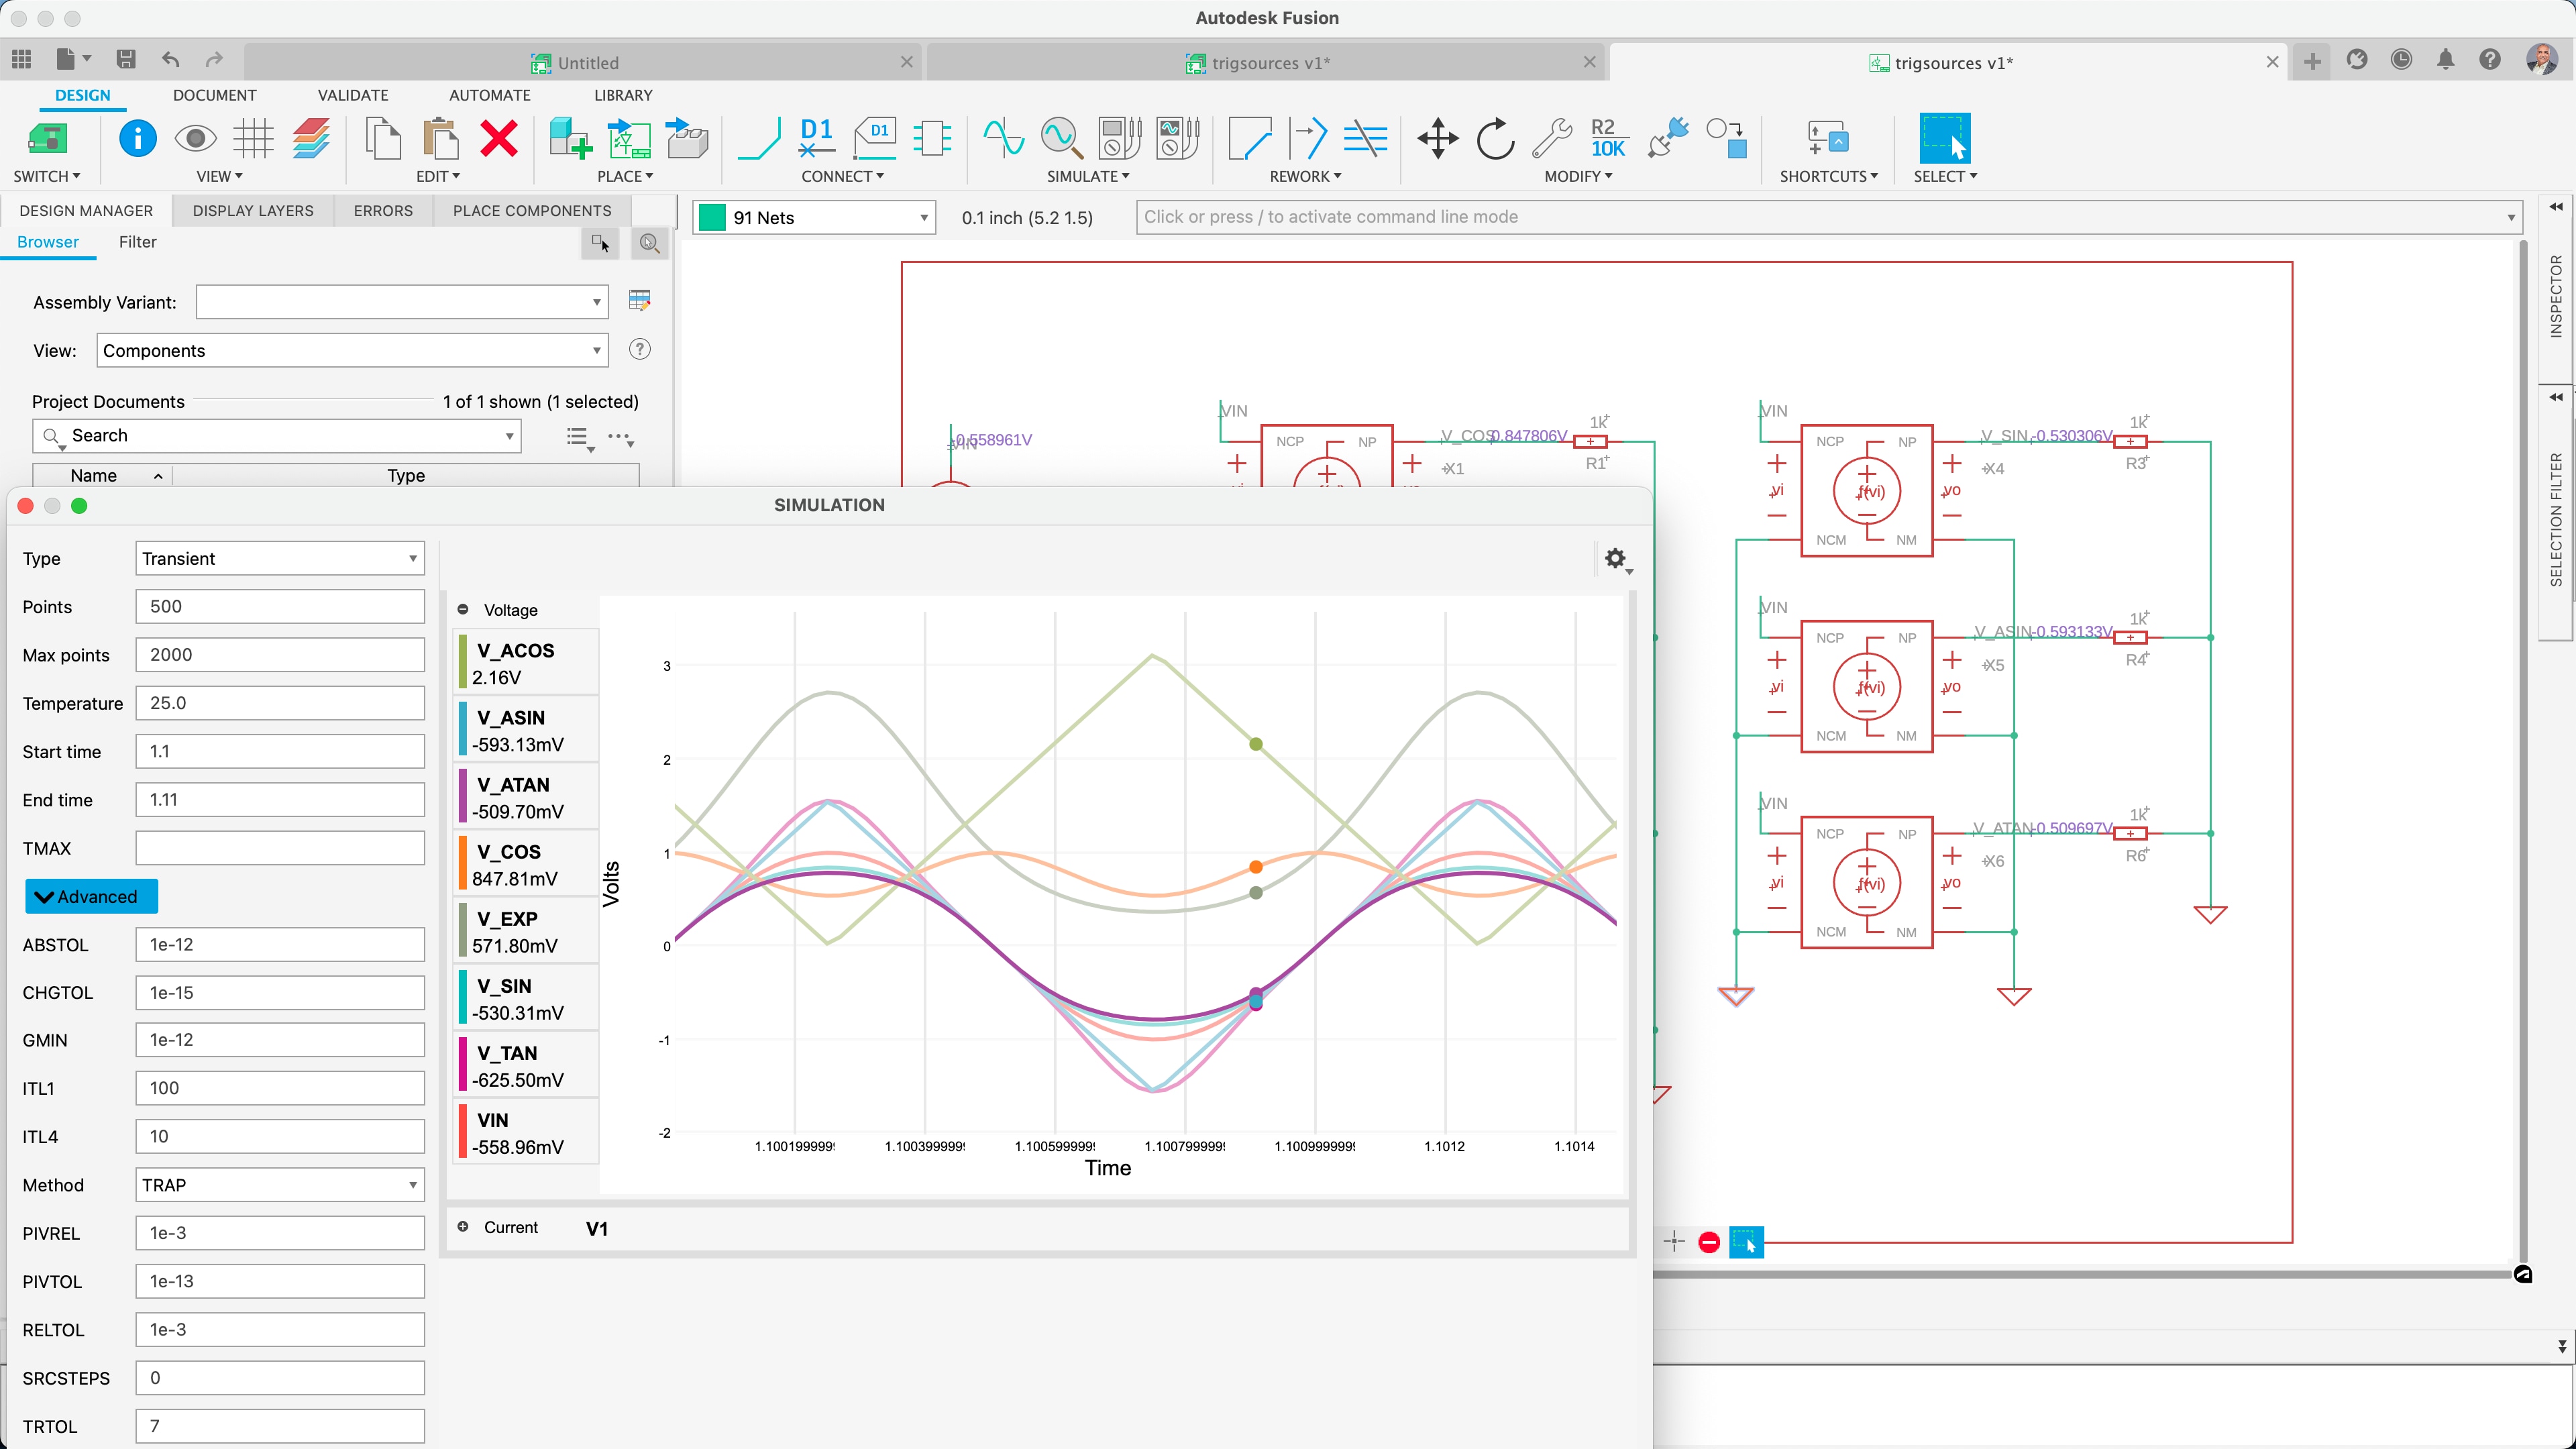This screenshot has height=1449, width=2576.
Task: Expand the Current section in simulation
Action: (x=463, y=1227)
